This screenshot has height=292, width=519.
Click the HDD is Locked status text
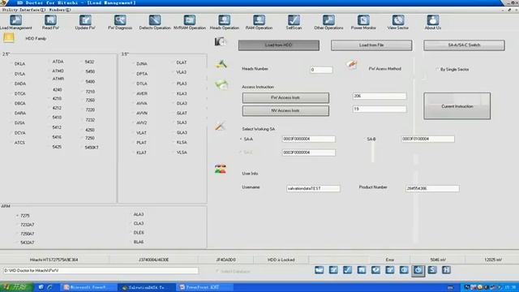pos(281,260)
